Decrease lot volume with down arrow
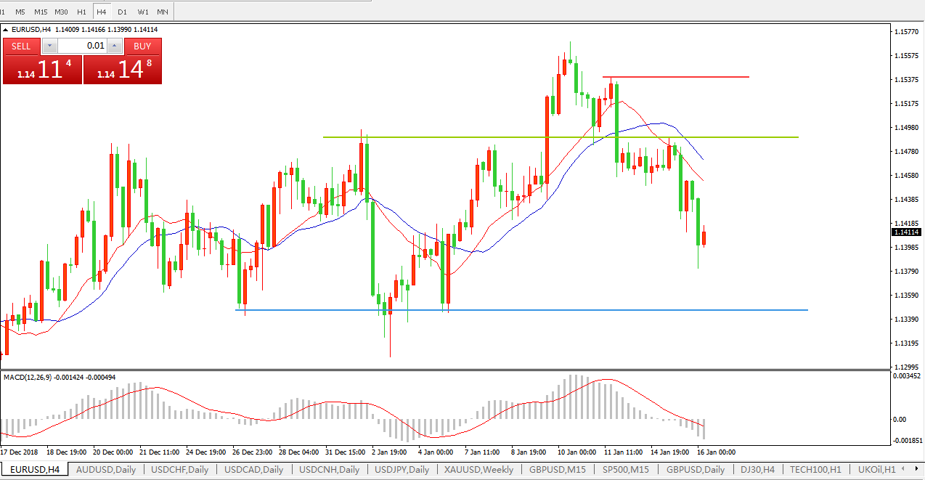Viewport: 925px width, 480px height. (x=49, y=46)
